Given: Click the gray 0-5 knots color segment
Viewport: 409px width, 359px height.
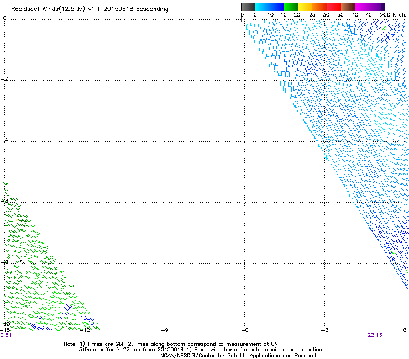Looking at the screenshot, I should 248,7.
